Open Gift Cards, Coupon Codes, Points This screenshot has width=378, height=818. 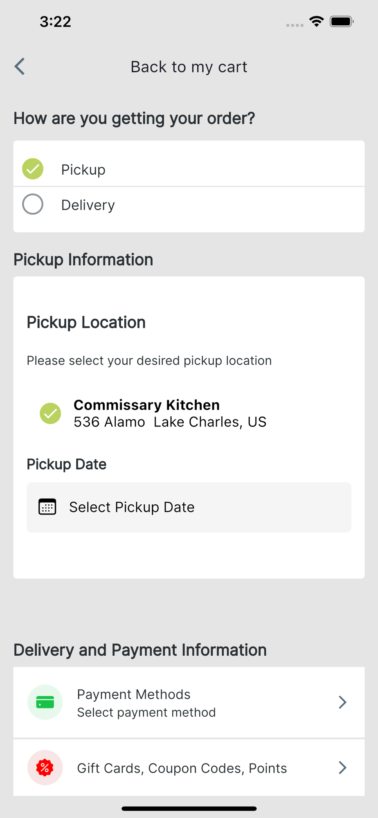tap(182, 768)
